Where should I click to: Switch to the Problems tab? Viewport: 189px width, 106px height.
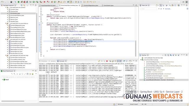pos(44,61)
